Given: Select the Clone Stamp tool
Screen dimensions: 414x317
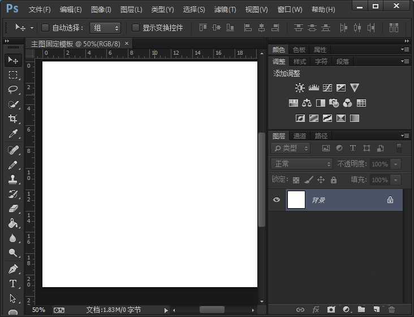Looking at the screenshot, I should coord(13,179).
